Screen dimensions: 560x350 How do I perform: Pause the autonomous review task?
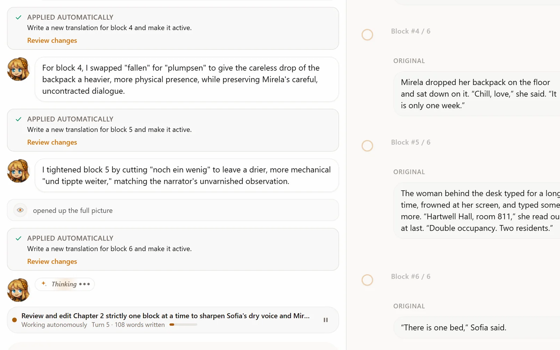pos(325,320)
